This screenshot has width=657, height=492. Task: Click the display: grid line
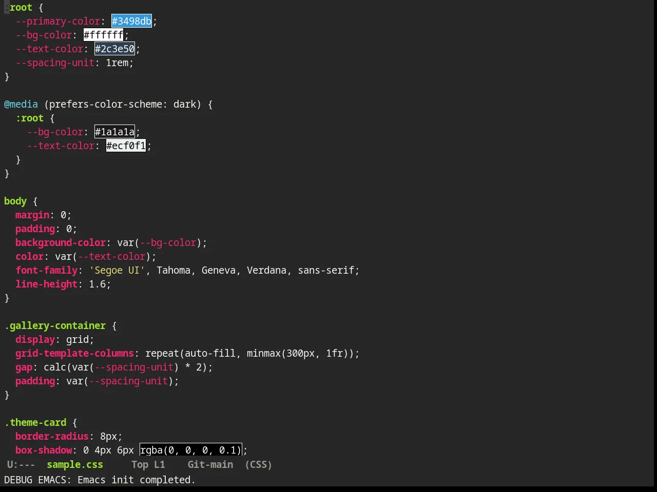55,339
